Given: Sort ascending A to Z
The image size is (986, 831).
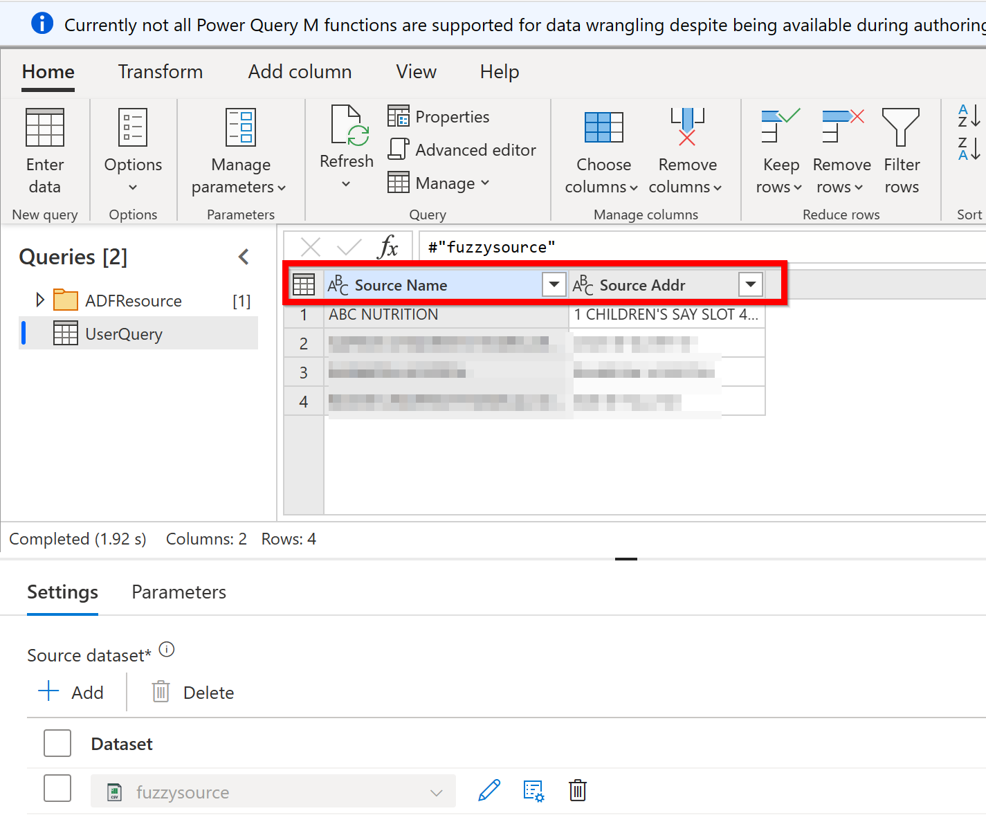Looking at the screenshot, I should [969, 116].
